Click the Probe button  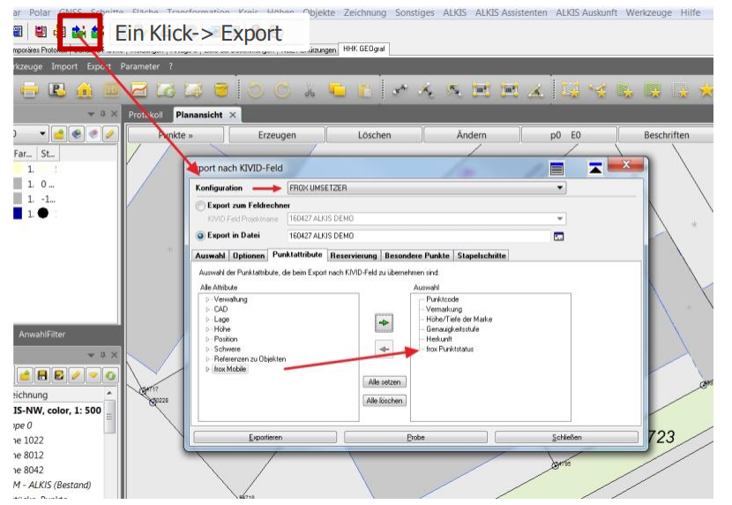click(415, 437)
